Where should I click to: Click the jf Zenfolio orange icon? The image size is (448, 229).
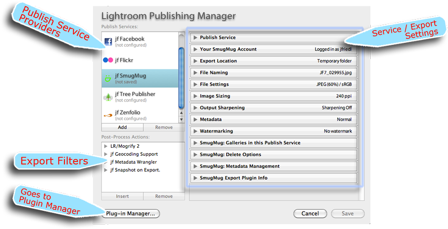pos(108,115)
